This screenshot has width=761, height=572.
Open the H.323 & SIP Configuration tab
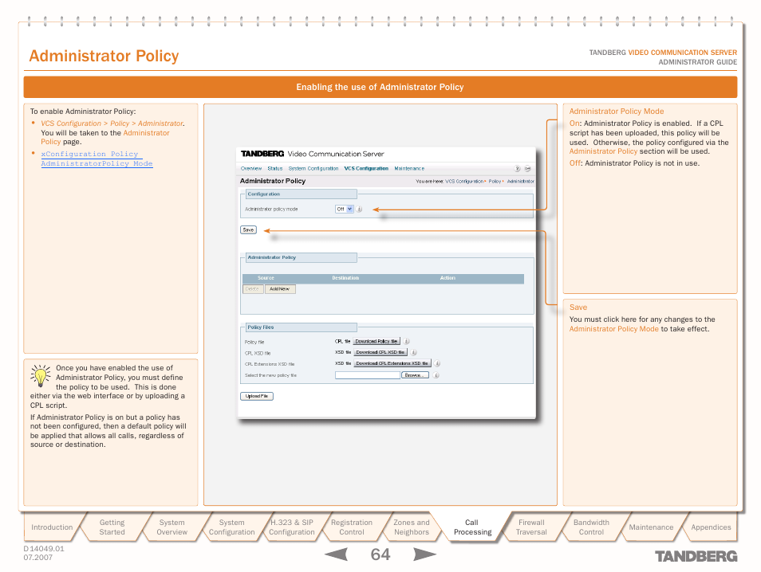(292, 527)
